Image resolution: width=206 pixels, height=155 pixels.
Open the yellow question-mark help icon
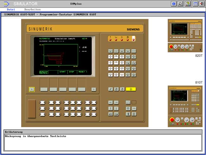188,4
